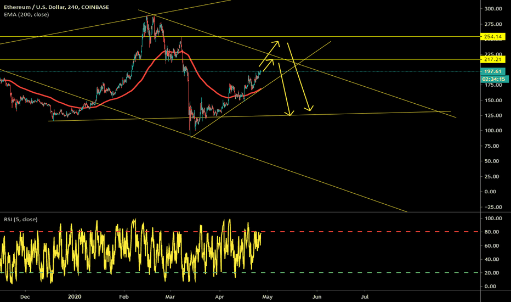Click the 50.00 price axis value
511x302 pixels.
pos(492,161)
